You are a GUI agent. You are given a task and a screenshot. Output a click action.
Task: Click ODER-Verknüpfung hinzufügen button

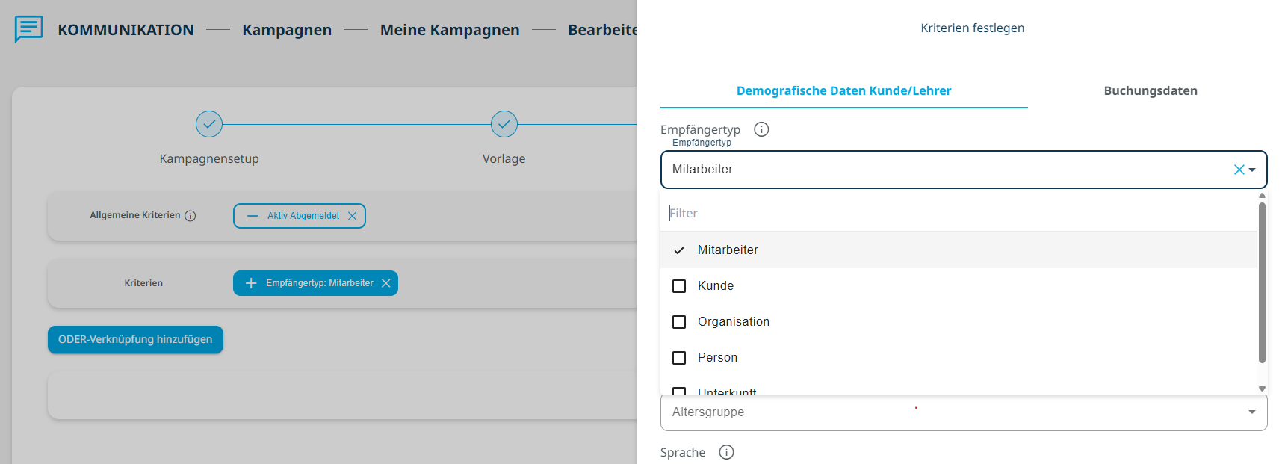tap(135, 339)
